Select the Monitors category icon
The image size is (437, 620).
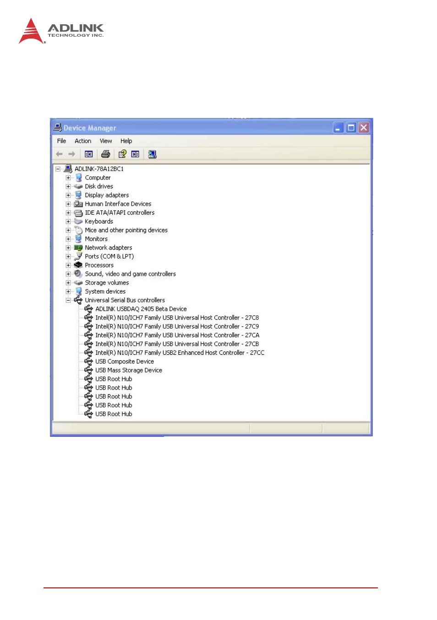click(79, 239)
